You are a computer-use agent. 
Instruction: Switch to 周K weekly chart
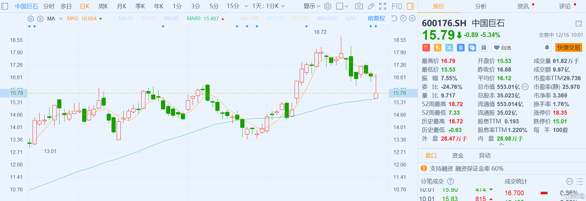[x=103, y=6]
